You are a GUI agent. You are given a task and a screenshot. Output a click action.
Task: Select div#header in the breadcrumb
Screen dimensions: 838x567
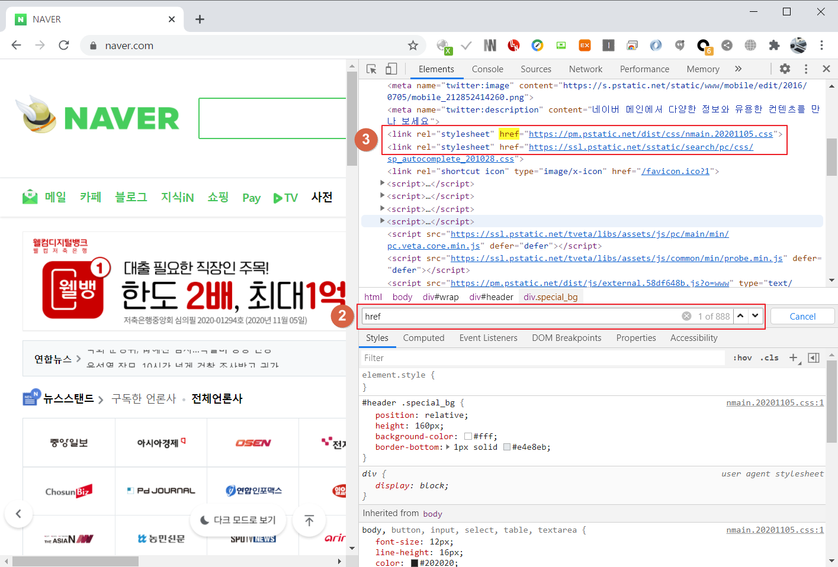[x=491, y=297]
